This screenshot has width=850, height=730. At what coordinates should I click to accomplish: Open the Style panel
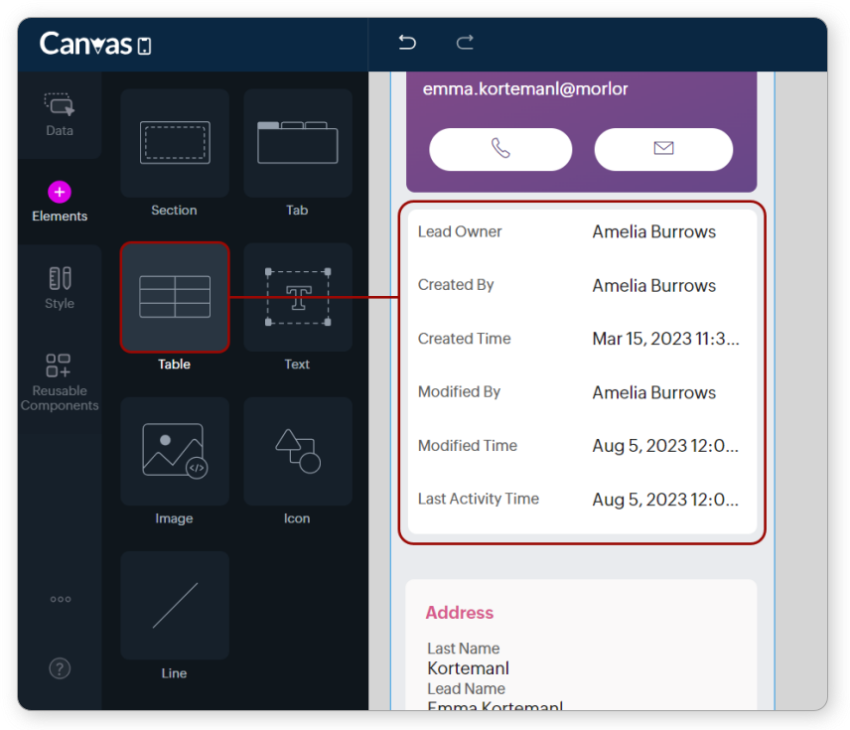[60, 288]
